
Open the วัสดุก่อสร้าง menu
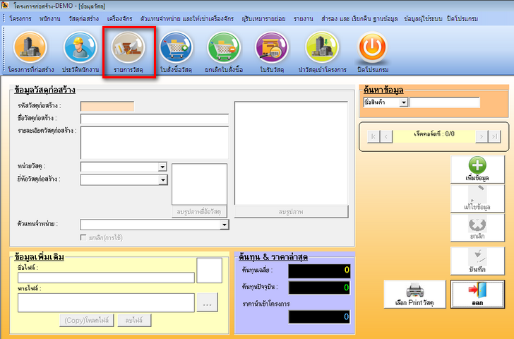point(83,18)
